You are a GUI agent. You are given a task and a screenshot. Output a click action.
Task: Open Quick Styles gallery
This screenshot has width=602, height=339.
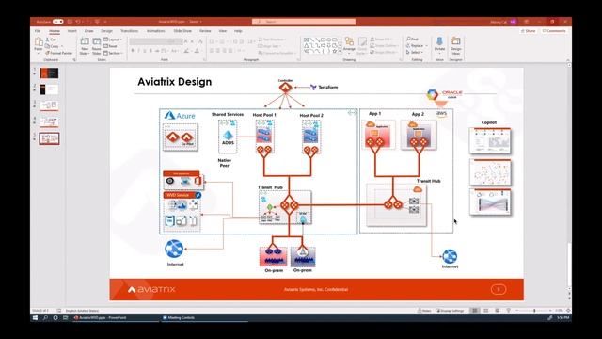click(x=362, y=45)
